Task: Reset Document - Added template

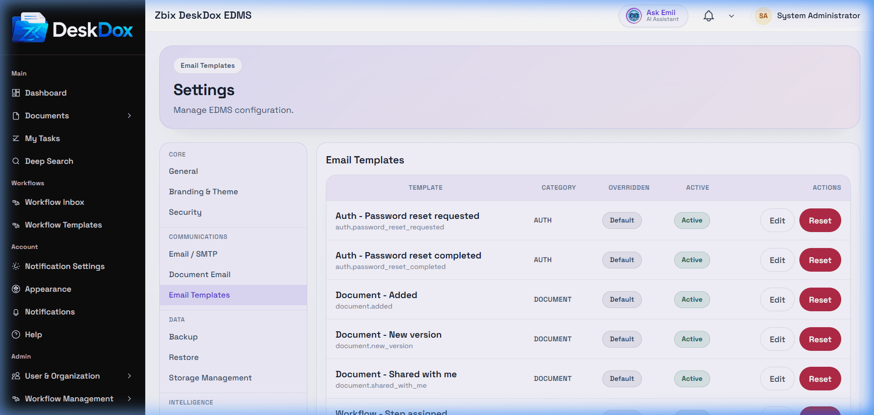Action: click(x=820, y=299)
